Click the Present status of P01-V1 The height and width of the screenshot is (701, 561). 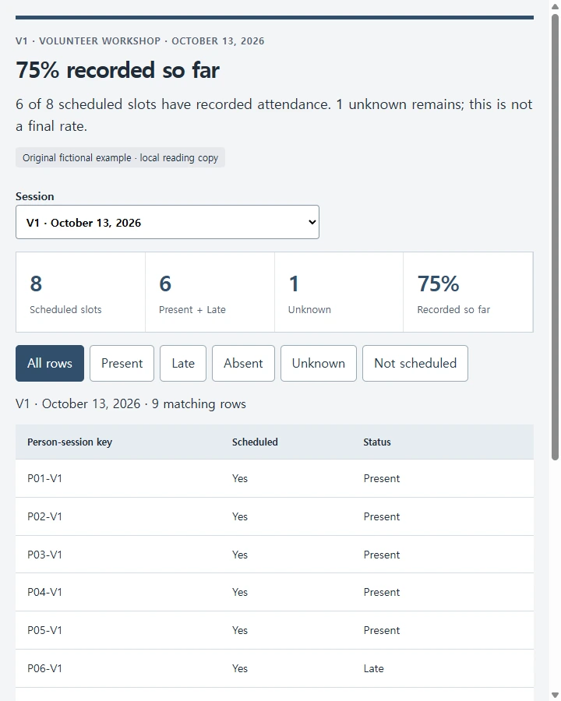tap(382, 478)
